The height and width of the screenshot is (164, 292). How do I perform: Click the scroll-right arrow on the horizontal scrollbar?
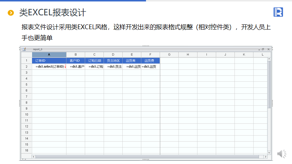266,157
